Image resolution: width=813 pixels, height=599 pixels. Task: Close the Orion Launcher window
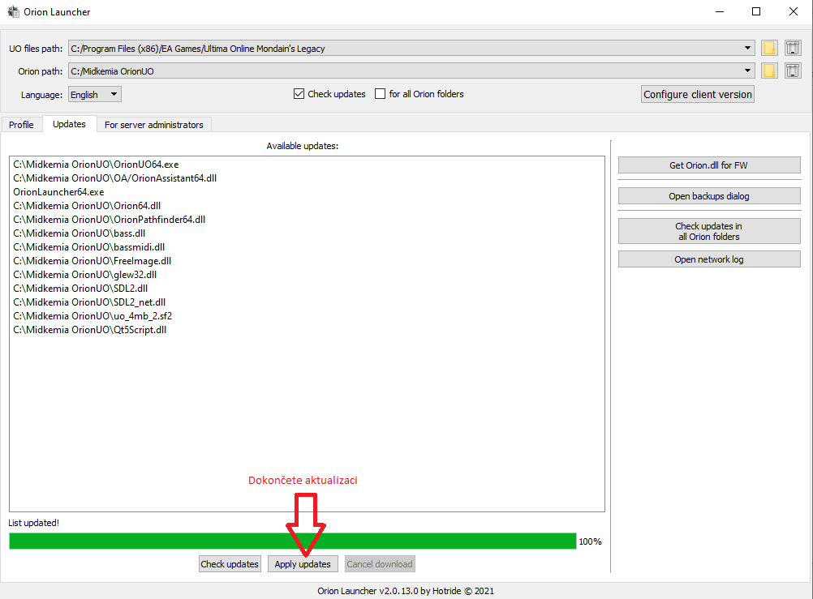pos(794,11)
